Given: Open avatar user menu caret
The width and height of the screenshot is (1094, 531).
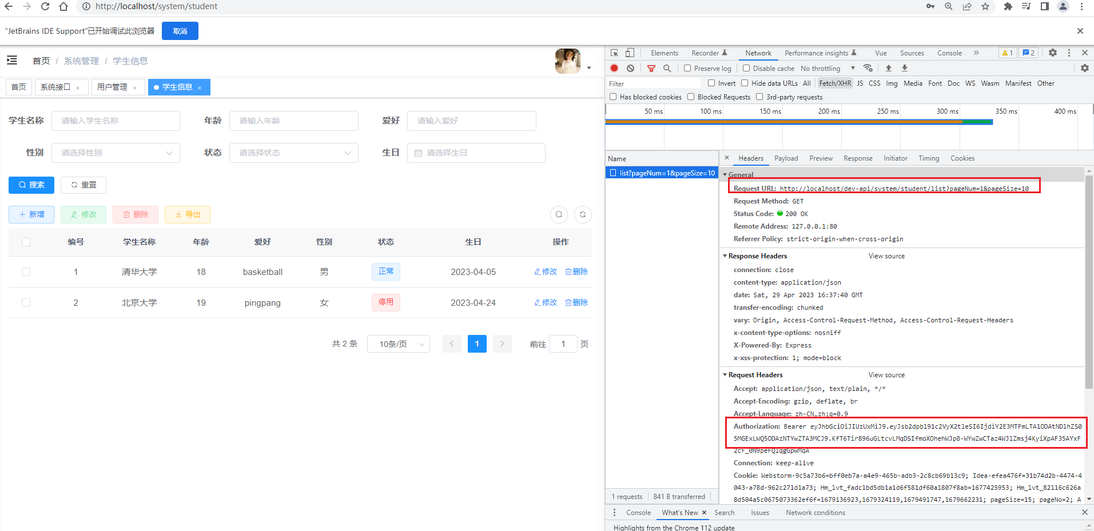Looking at the screenshot, I should [x=589, y=68].
